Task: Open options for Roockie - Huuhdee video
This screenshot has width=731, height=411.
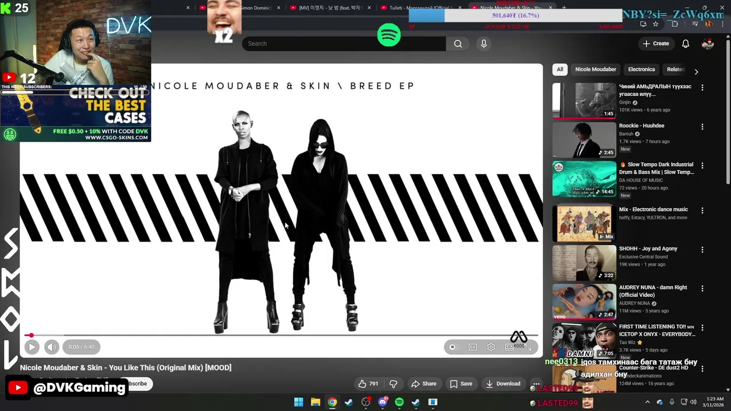Action: pos(702,127)
